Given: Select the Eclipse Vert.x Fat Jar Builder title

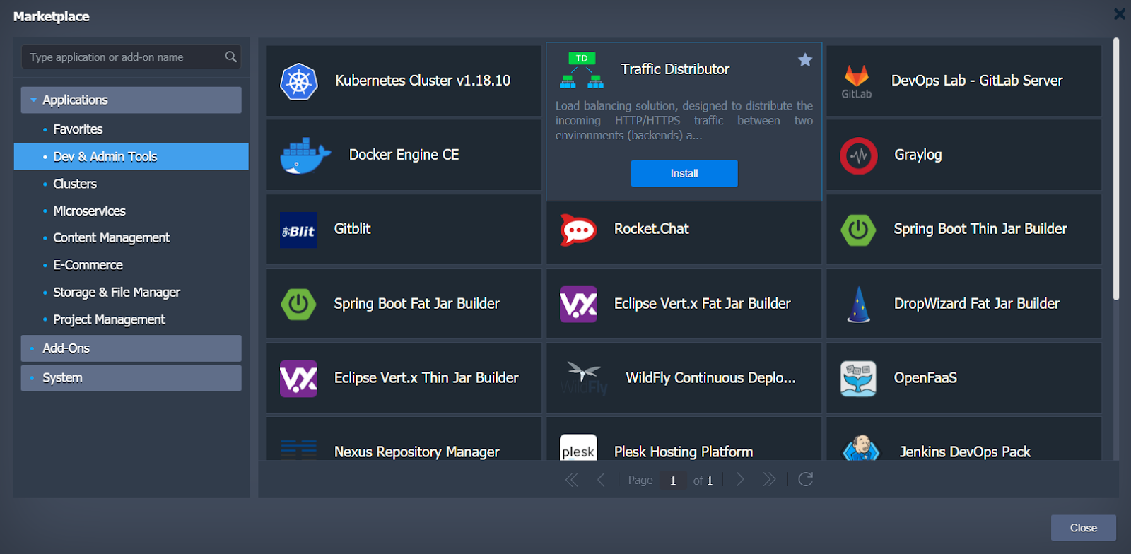Looking at the screenshot, I should (x=703, y=304).
